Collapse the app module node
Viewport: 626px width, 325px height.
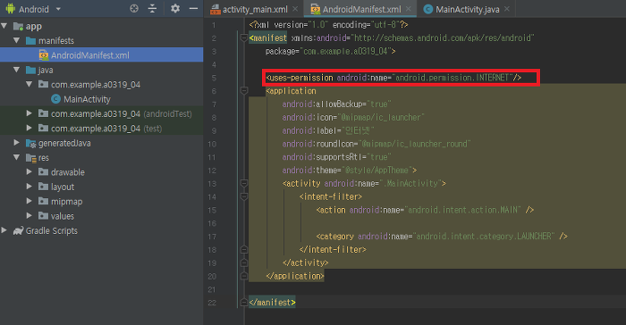(4, 26)
